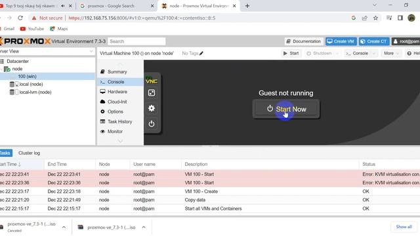Open canceled proxmox-ve download menu

point(64,227)
